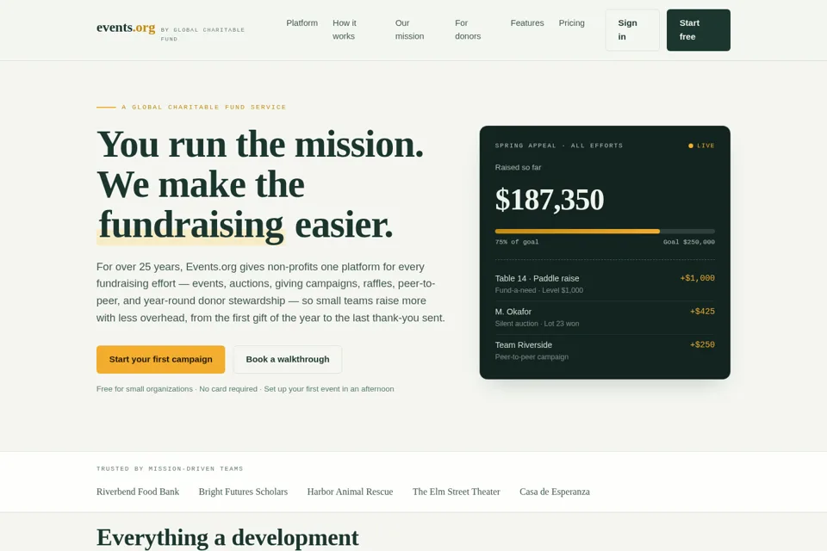Click the Sign in button
Viewport: 827px width, 551px height.
click(x=632, y=30)
